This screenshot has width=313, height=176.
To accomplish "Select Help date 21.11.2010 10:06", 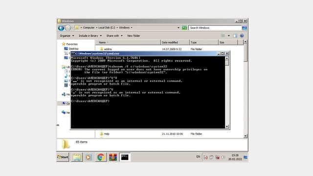I will click(x=172, y=134).
